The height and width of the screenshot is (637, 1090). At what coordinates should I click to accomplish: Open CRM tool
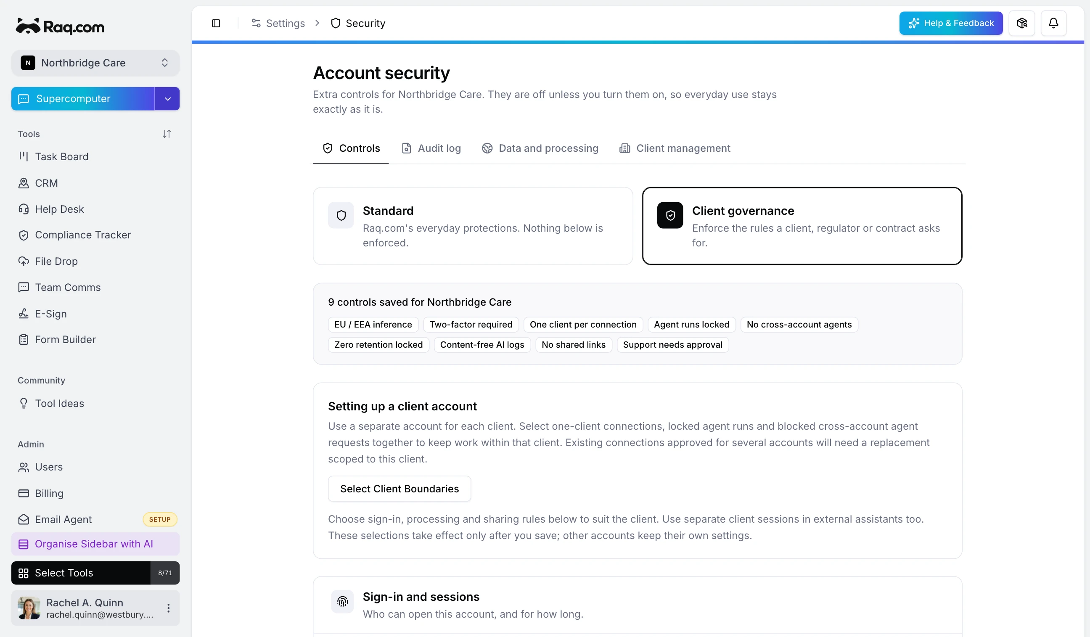point(95,183)
